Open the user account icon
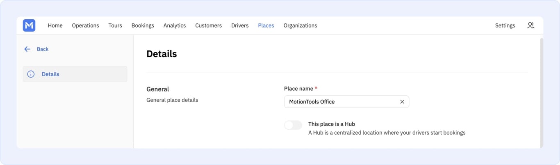Image resolution: width=560 pixels, height=165 pixels. pyautogui.click(x=530, y=25)
